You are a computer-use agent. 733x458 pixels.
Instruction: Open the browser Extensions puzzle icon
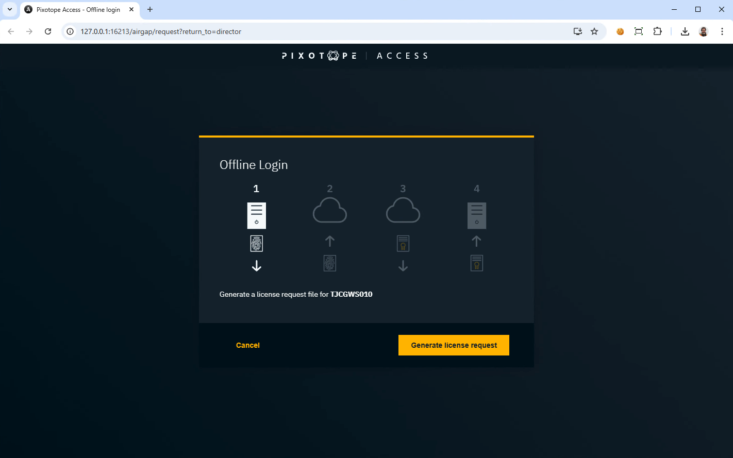(x=657, y=31)
